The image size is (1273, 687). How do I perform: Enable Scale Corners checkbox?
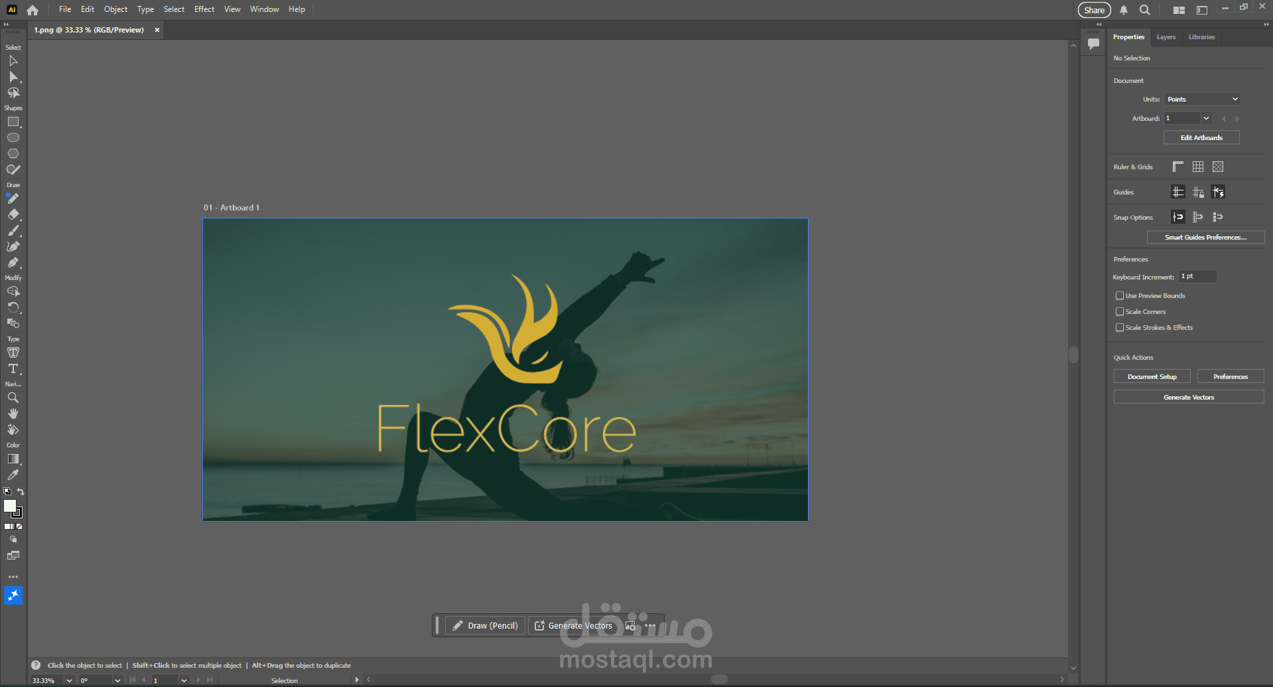[1120, 312]
